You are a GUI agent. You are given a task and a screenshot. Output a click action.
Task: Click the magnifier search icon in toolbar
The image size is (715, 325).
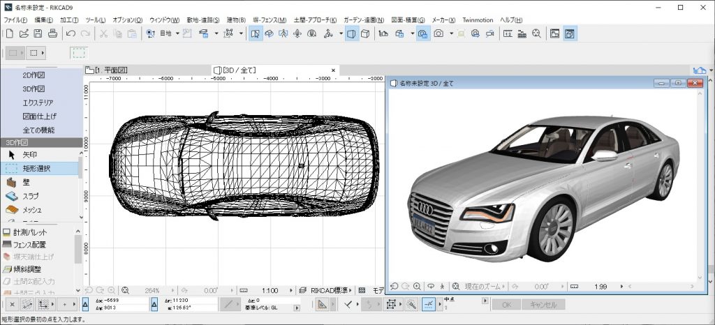[x=536, y=33]
